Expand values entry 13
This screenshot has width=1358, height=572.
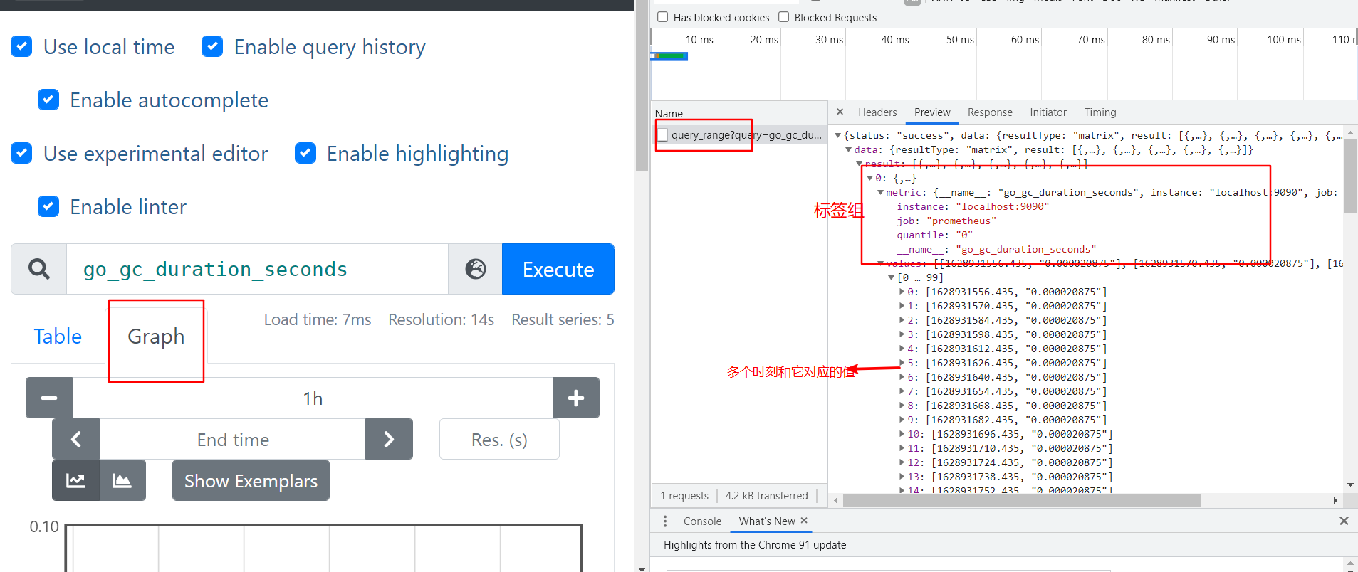pyautogui.click(x=902, y=477)
